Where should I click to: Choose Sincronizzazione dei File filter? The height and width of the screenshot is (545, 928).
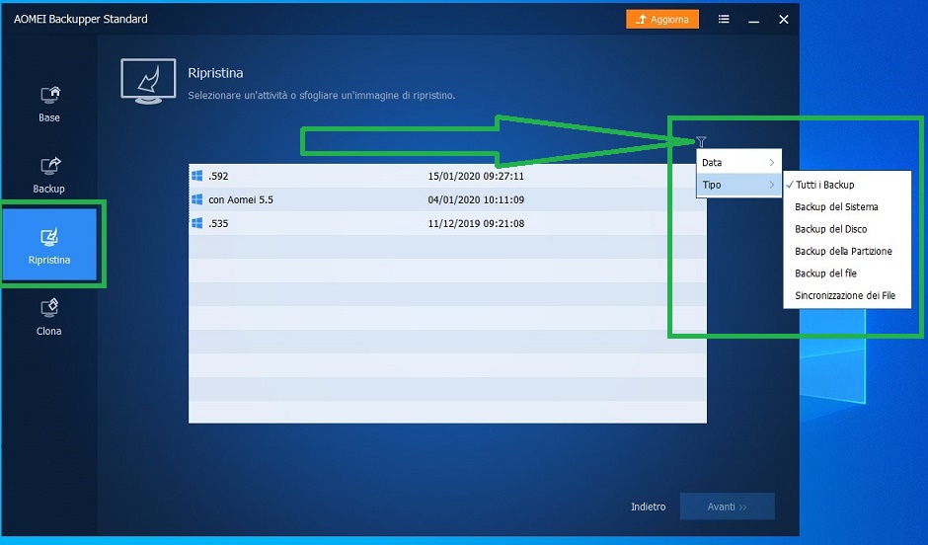tap(847, 295)
